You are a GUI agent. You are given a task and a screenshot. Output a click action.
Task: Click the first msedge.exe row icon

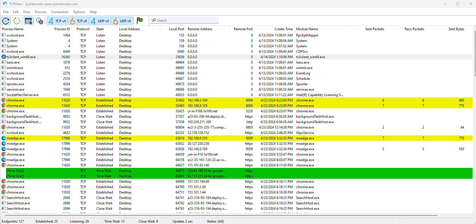tap(4, 138)
